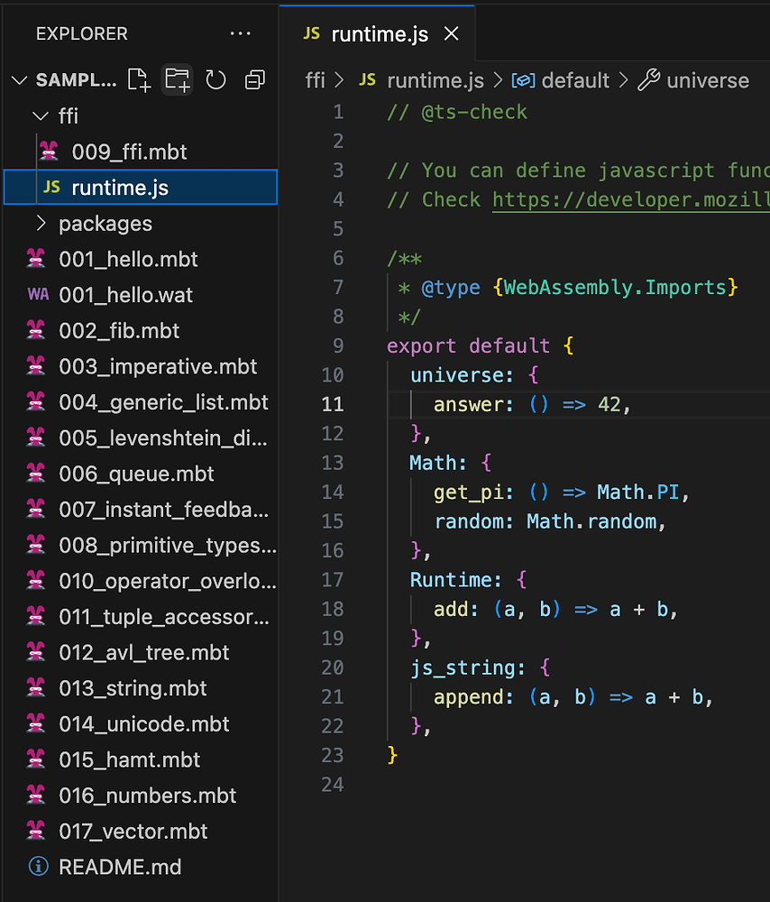
Task: Open the developer.mozilla link in the comment
Action: (630, 199)
